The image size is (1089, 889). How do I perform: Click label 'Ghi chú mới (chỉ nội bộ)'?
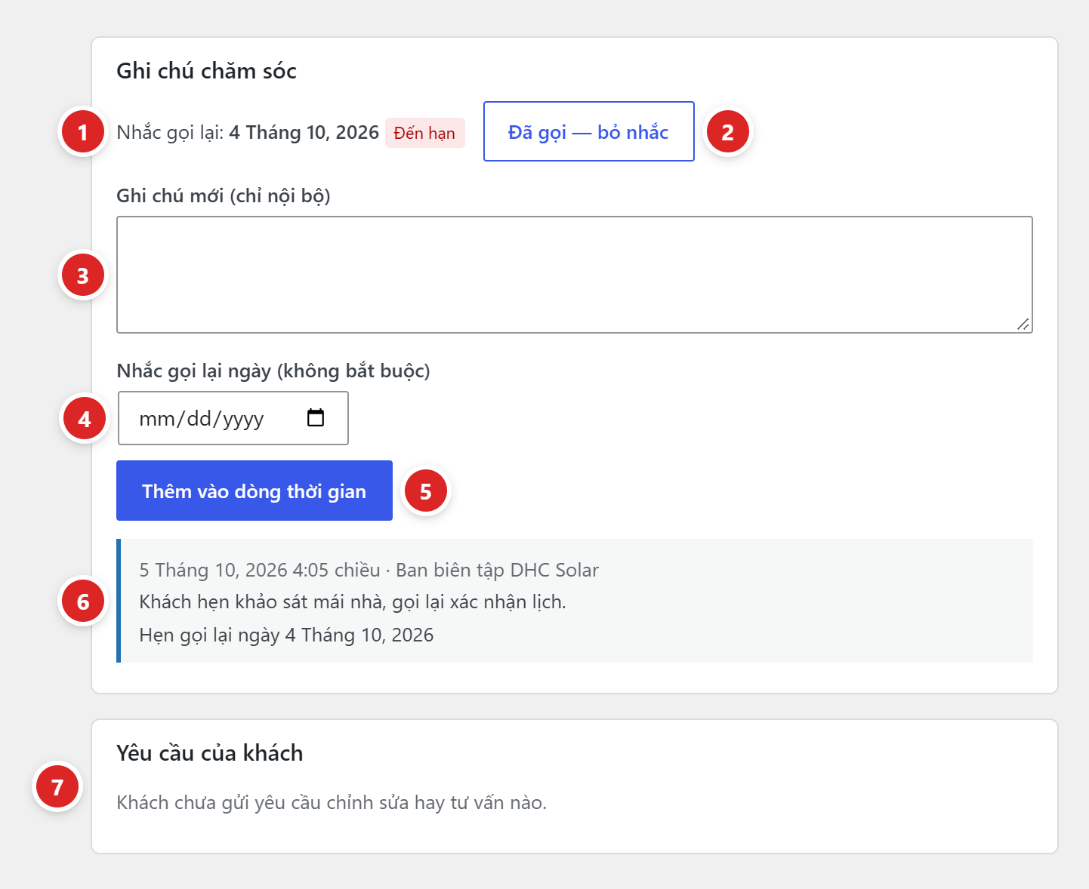coord(224,196)
